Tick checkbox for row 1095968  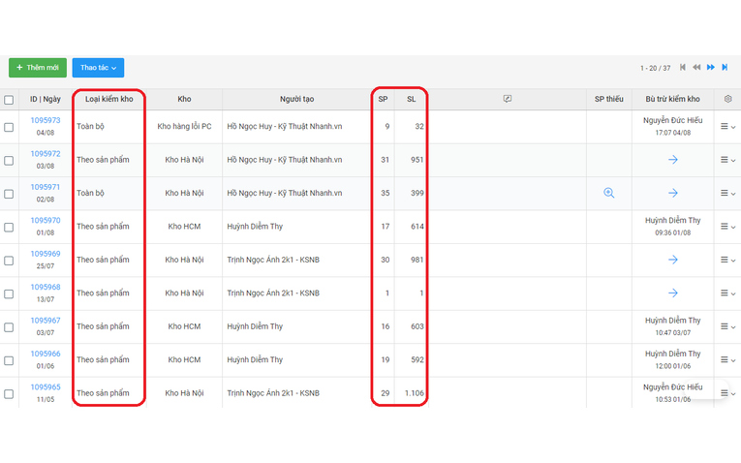[x=9, y=293]
